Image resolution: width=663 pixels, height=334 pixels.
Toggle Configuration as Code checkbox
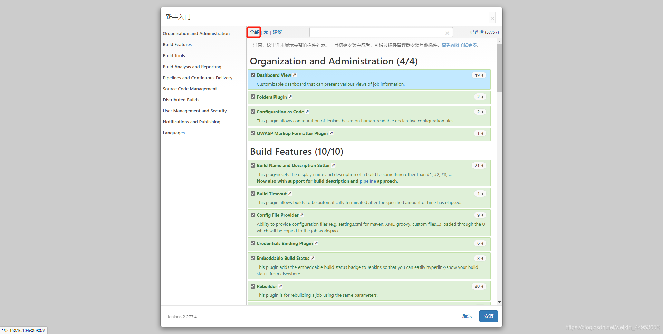pyautogui.click(x=253, y=112)
